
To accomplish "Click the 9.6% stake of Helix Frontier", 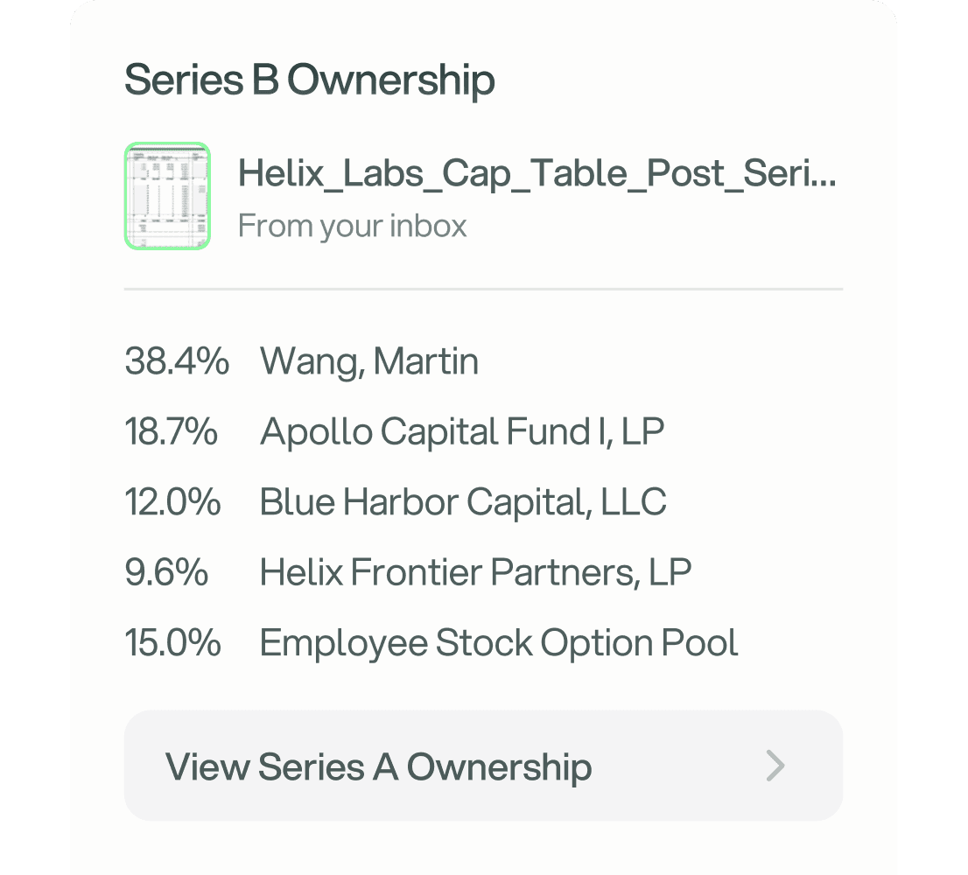I will pos(166,571).
